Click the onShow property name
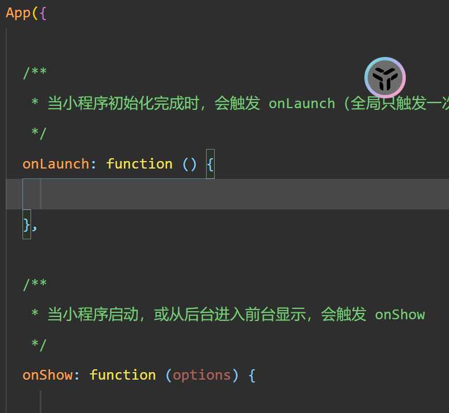 [x=48, y=375]
